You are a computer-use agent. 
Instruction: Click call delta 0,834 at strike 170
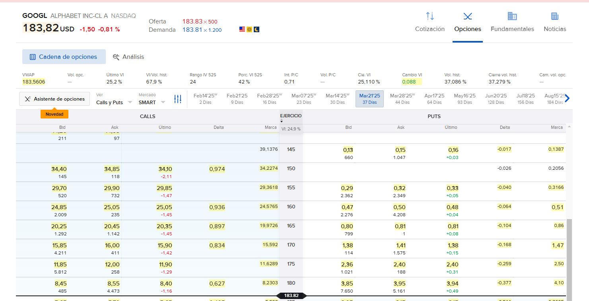point(217,245)
